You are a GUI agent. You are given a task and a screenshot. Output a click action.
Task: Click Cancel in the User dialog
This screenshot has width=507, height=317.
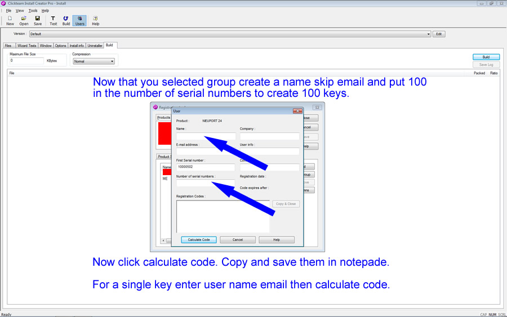point(238,240)
